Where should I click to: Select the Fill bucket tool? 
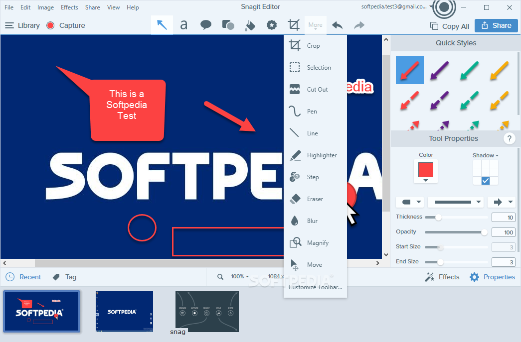click(x=250, y=25)
